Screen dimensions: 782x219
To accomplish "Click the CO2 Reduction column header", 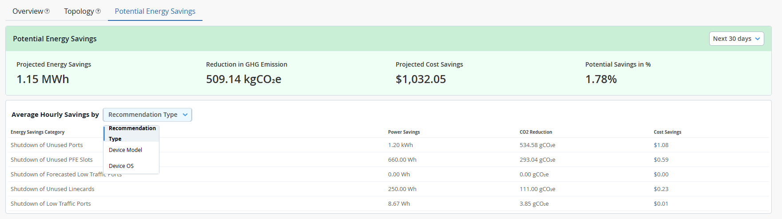I will (536, 132).
